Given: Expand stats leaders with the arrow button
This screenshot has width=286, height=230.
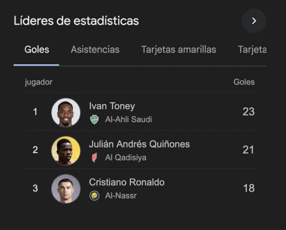Looking at the screenshot, I should click(x=254, y=21).
